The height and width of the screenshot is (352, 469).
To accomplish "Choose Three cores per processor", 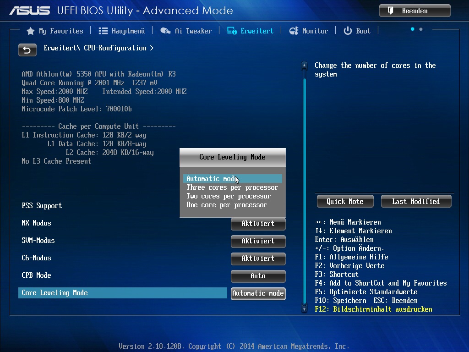I will pos(232,187).
